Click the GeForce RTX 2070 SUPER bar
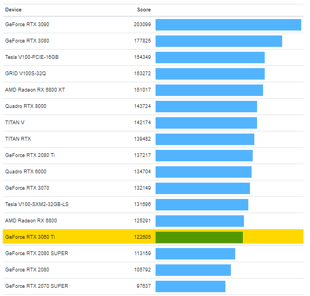This screenshot has width=310, height=296. pos(190,287)
